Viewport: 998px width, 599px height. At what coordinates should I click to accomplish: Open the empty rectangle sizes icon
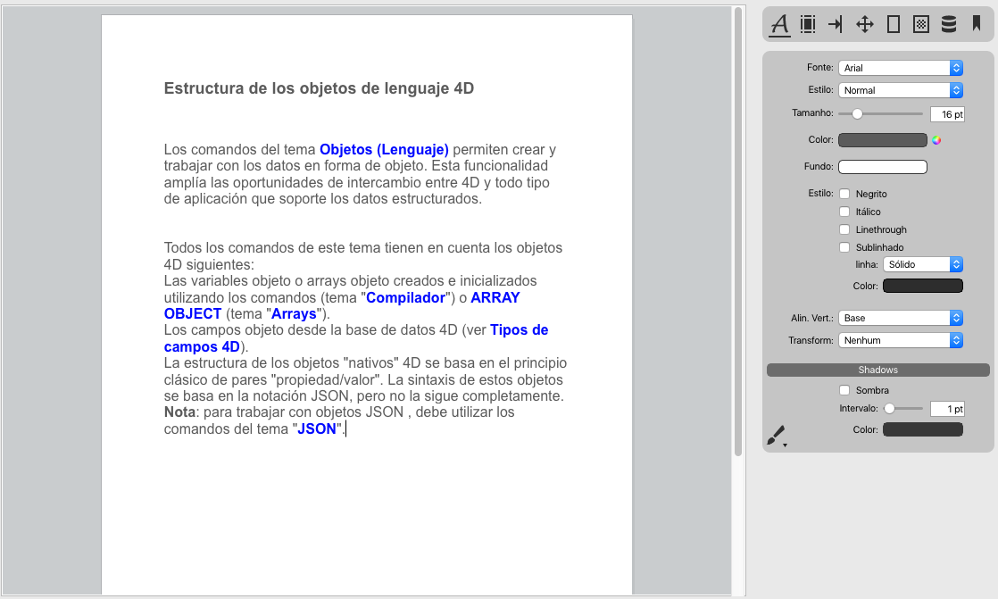coord(893,24)
